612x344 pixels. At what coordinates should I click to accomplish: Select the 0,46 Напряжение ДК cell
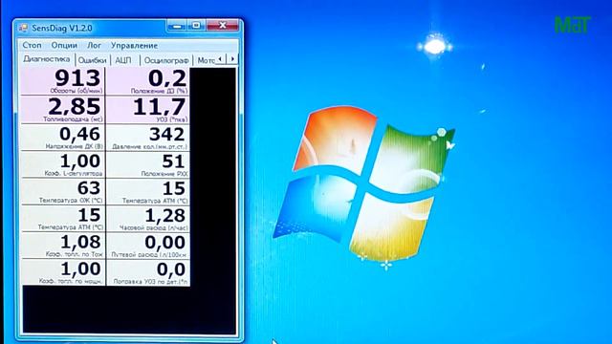pos(62,138)
